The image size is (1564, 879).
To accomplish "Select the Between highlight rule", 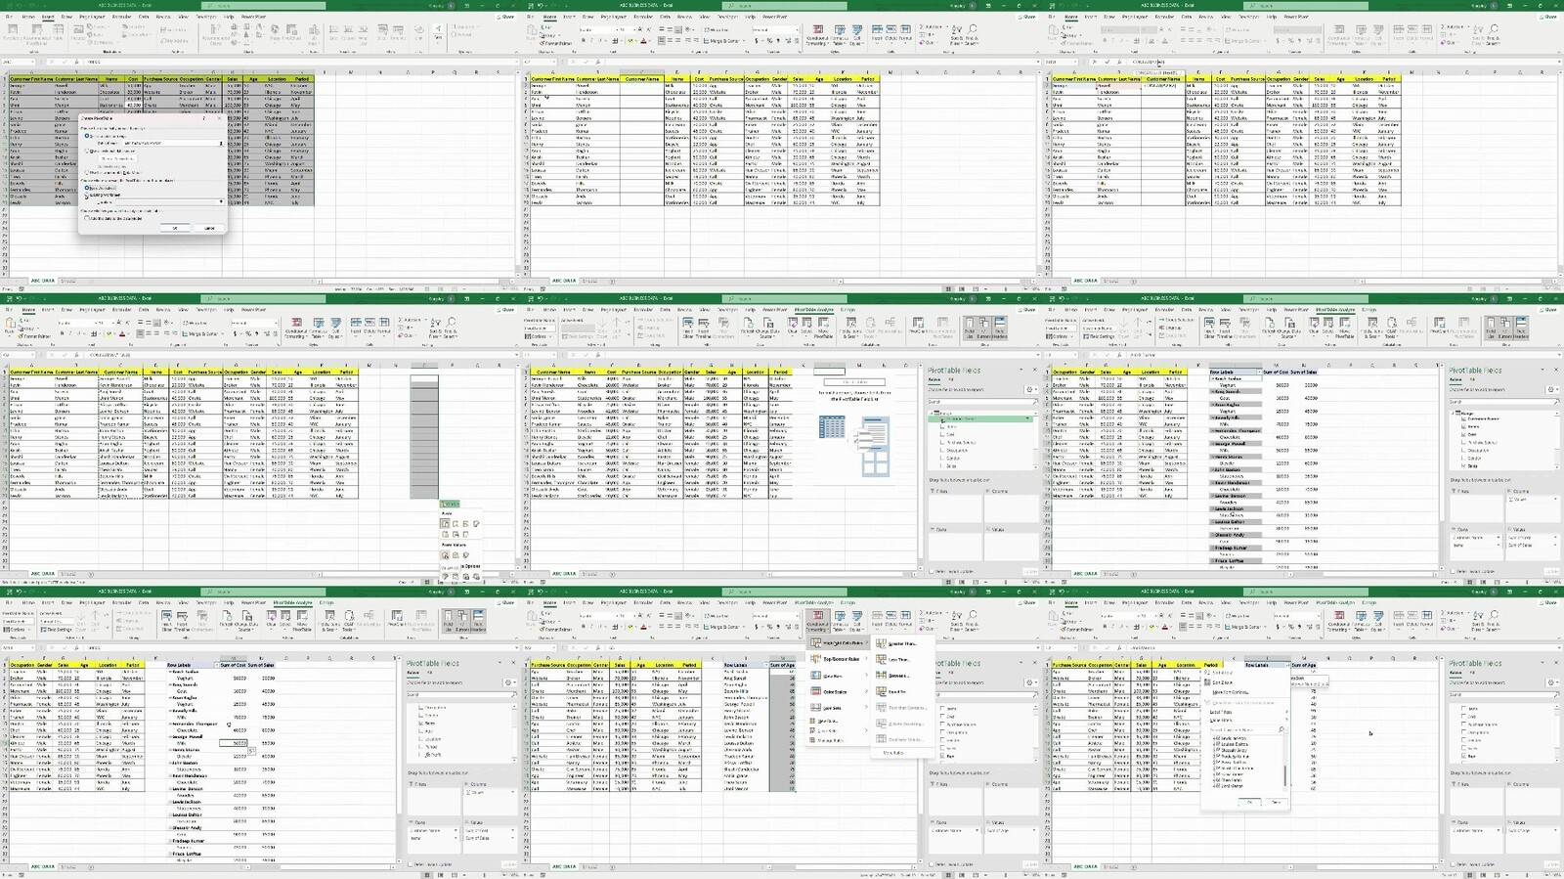I will (897, 676).
